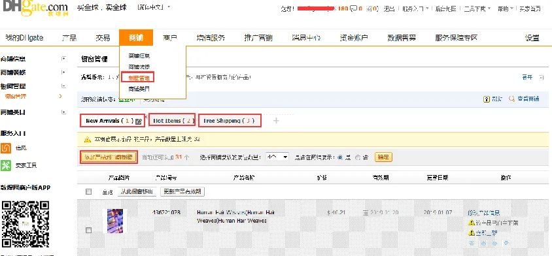Switch to the Free Shipping tab
The width and height of the screenshot is (552, 256).
(x=230, y=121)
